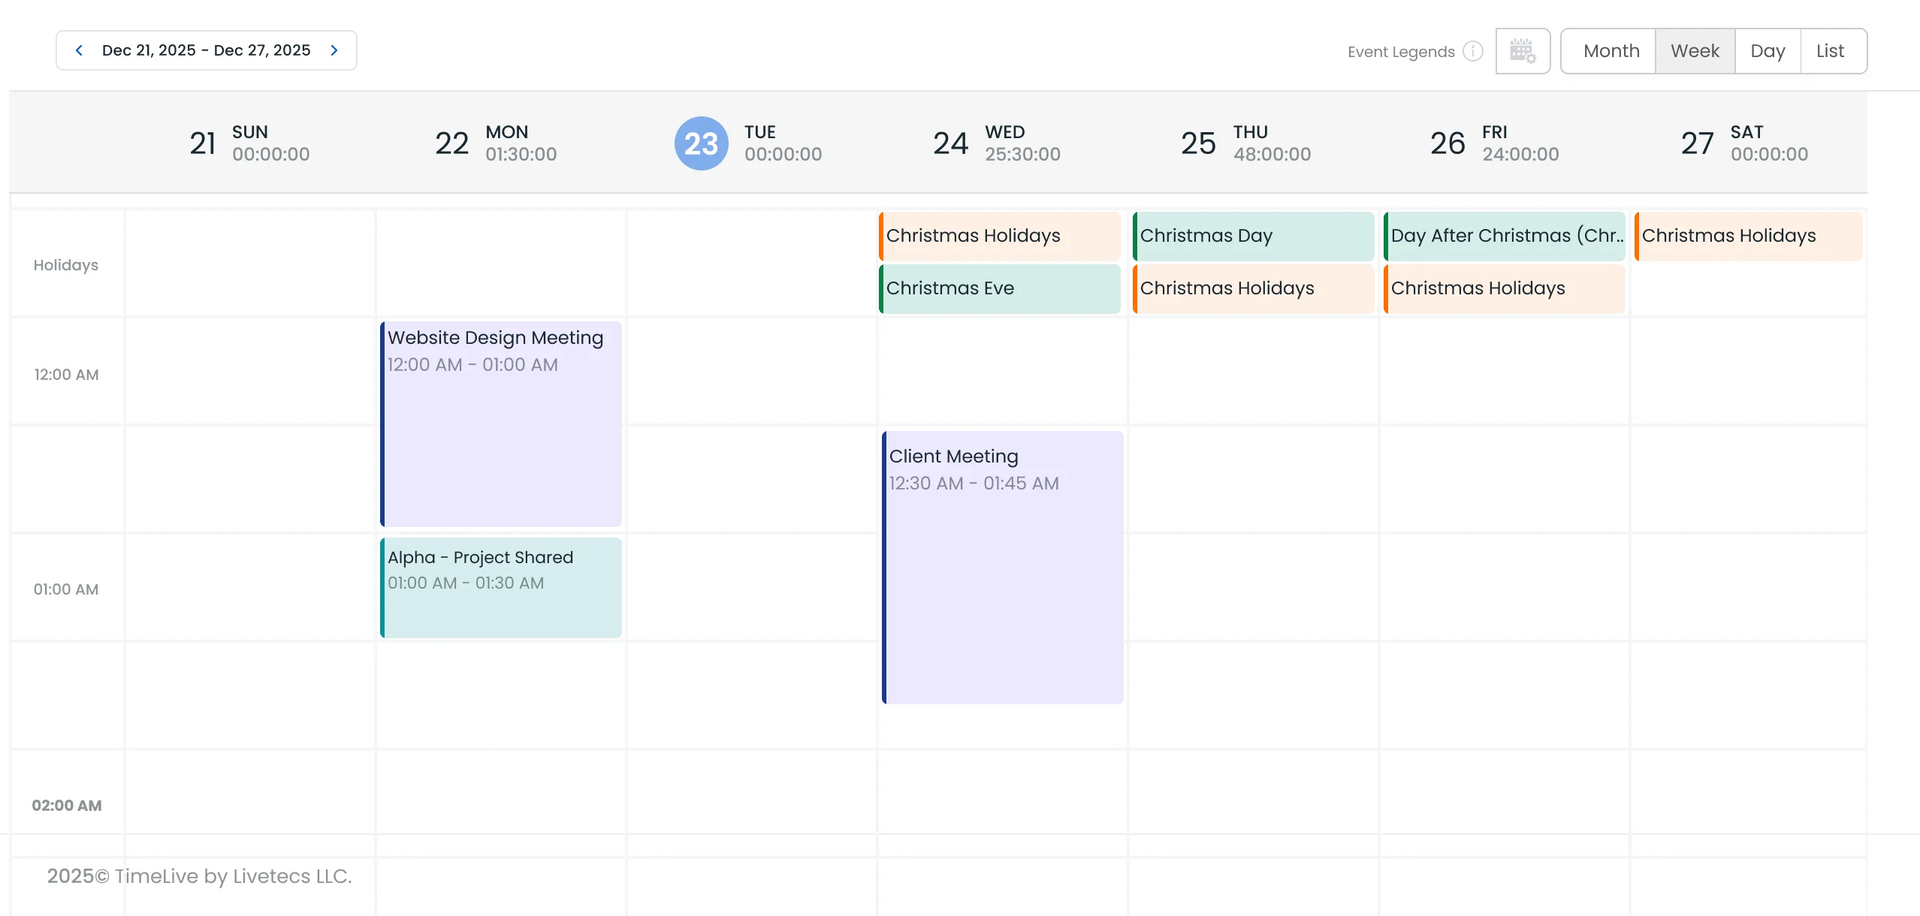Click the 21 SUN column header
This screenshot has height=916, width=1920.
(x=249, y=143)
